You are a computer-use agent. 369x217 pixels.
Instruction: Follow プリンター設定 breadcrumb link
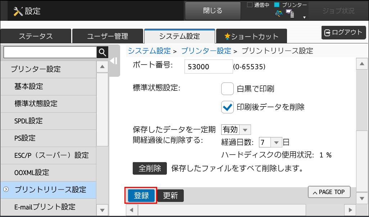point(206,51)
